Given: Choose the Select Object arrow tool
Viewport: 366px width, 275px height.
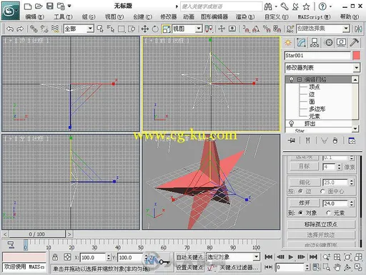Looking at the screenshot, I should (x=100, y=29).
